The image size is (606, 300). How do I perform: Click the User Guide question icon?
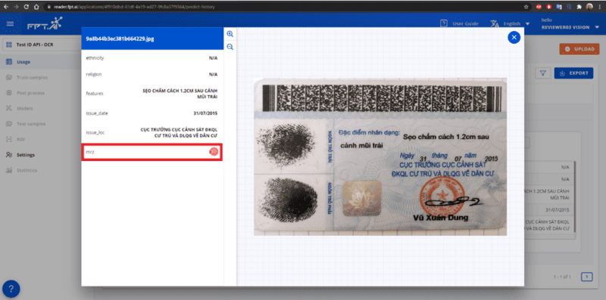point(444,23)
